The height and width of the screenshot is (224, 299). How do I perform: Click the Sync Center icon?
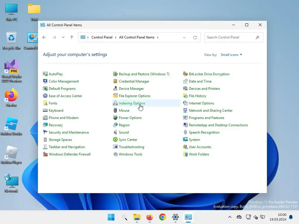tap(115, 140)
